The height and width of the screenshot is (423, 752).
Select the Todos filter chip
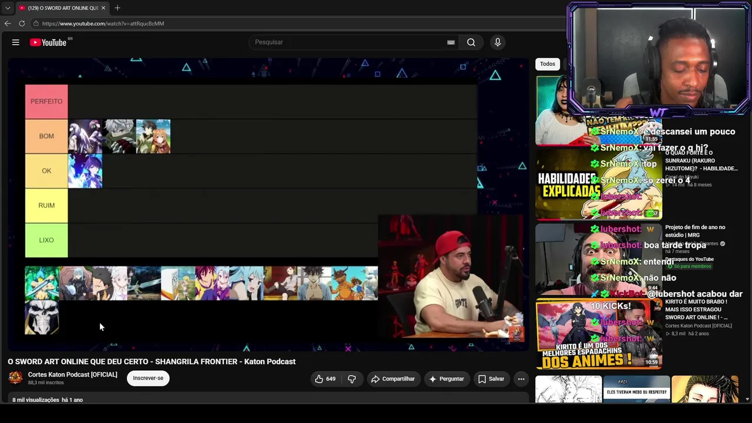[x=548, y=64]
